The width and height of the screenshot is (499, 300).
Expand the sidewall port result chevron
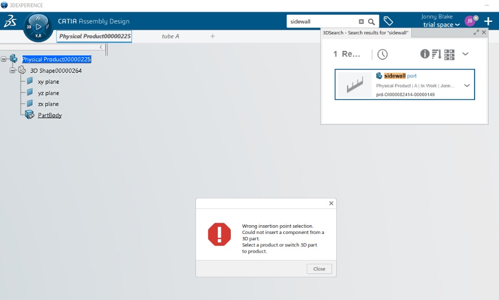(x=467, y=85)
